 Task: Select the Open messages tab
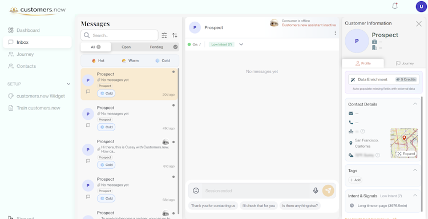click(x=126, y=47)
